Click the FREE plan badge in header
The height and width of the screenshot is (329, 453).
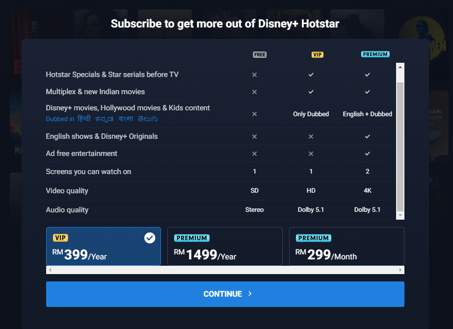click(260, 54)
